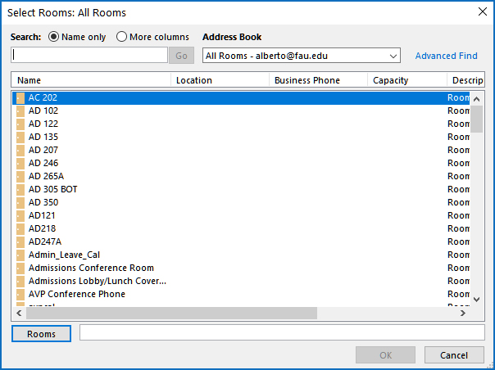This screenshot has height=370, width=495.
Task: Sort the list by Name column header
Action: point(90,80)
